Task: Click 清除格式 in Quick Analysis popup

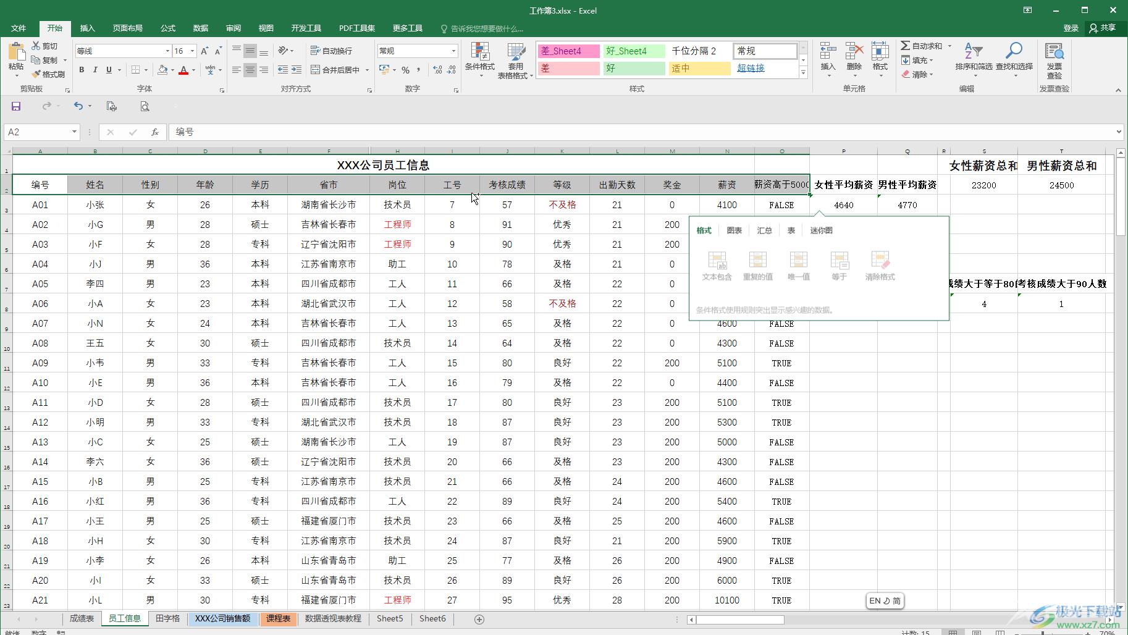Action: click(x=880, y=266)
